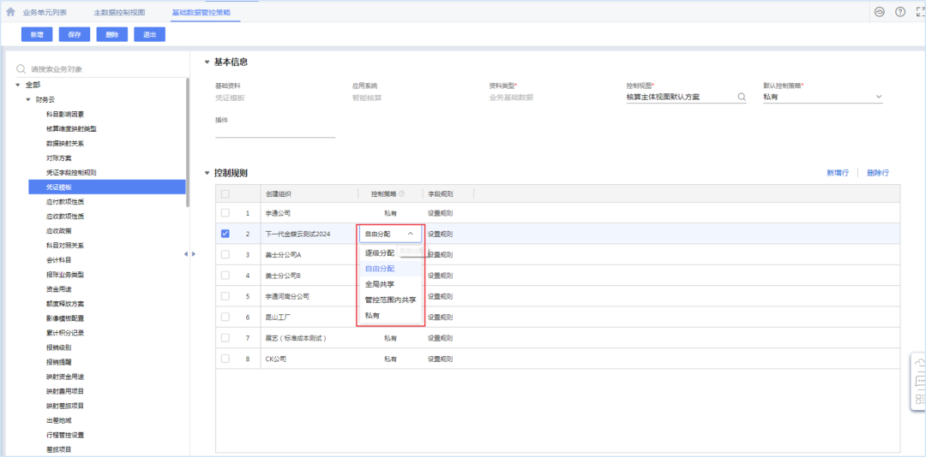Check the row for 美士分公司A
The height and width of the screenshot is (457, 926).
(225, 254)
